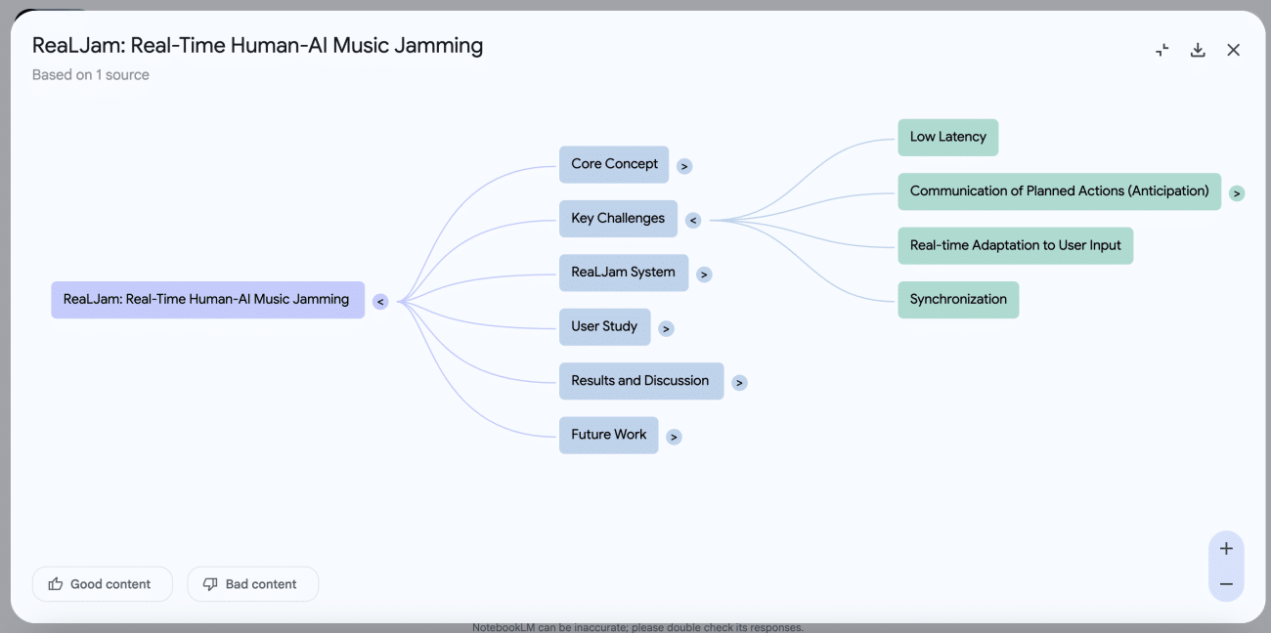The height and width of the screenshot is (633, 1271).
Task: Expand the User Study node
Action: click(666, 329)
